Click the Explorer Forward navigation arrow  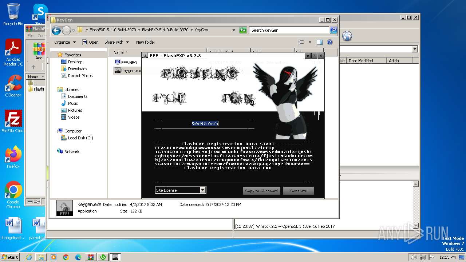[x=66, y=30]
